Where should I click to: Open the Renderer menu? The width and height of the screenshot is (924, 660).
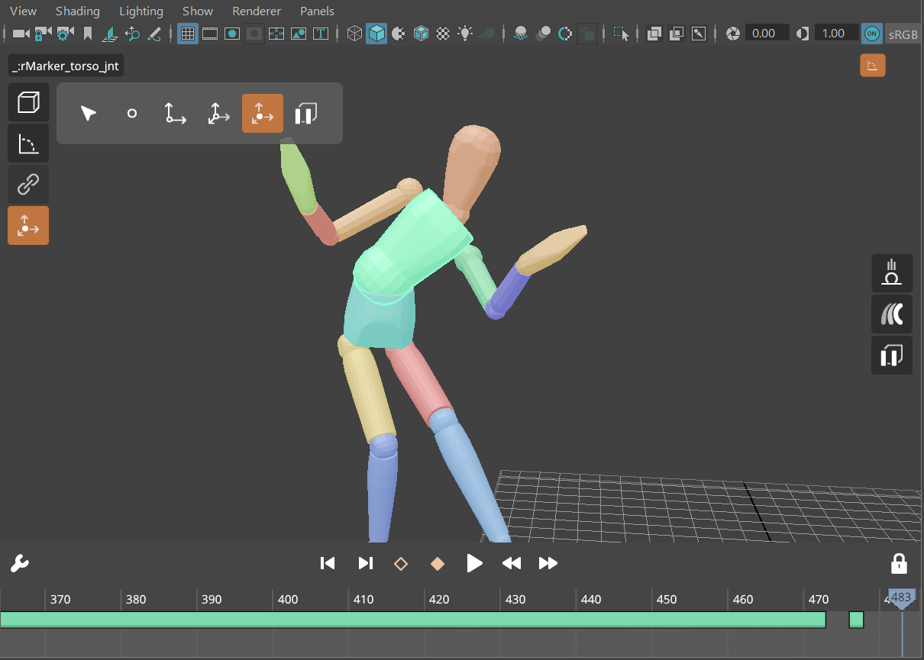(x=256, y=11)
